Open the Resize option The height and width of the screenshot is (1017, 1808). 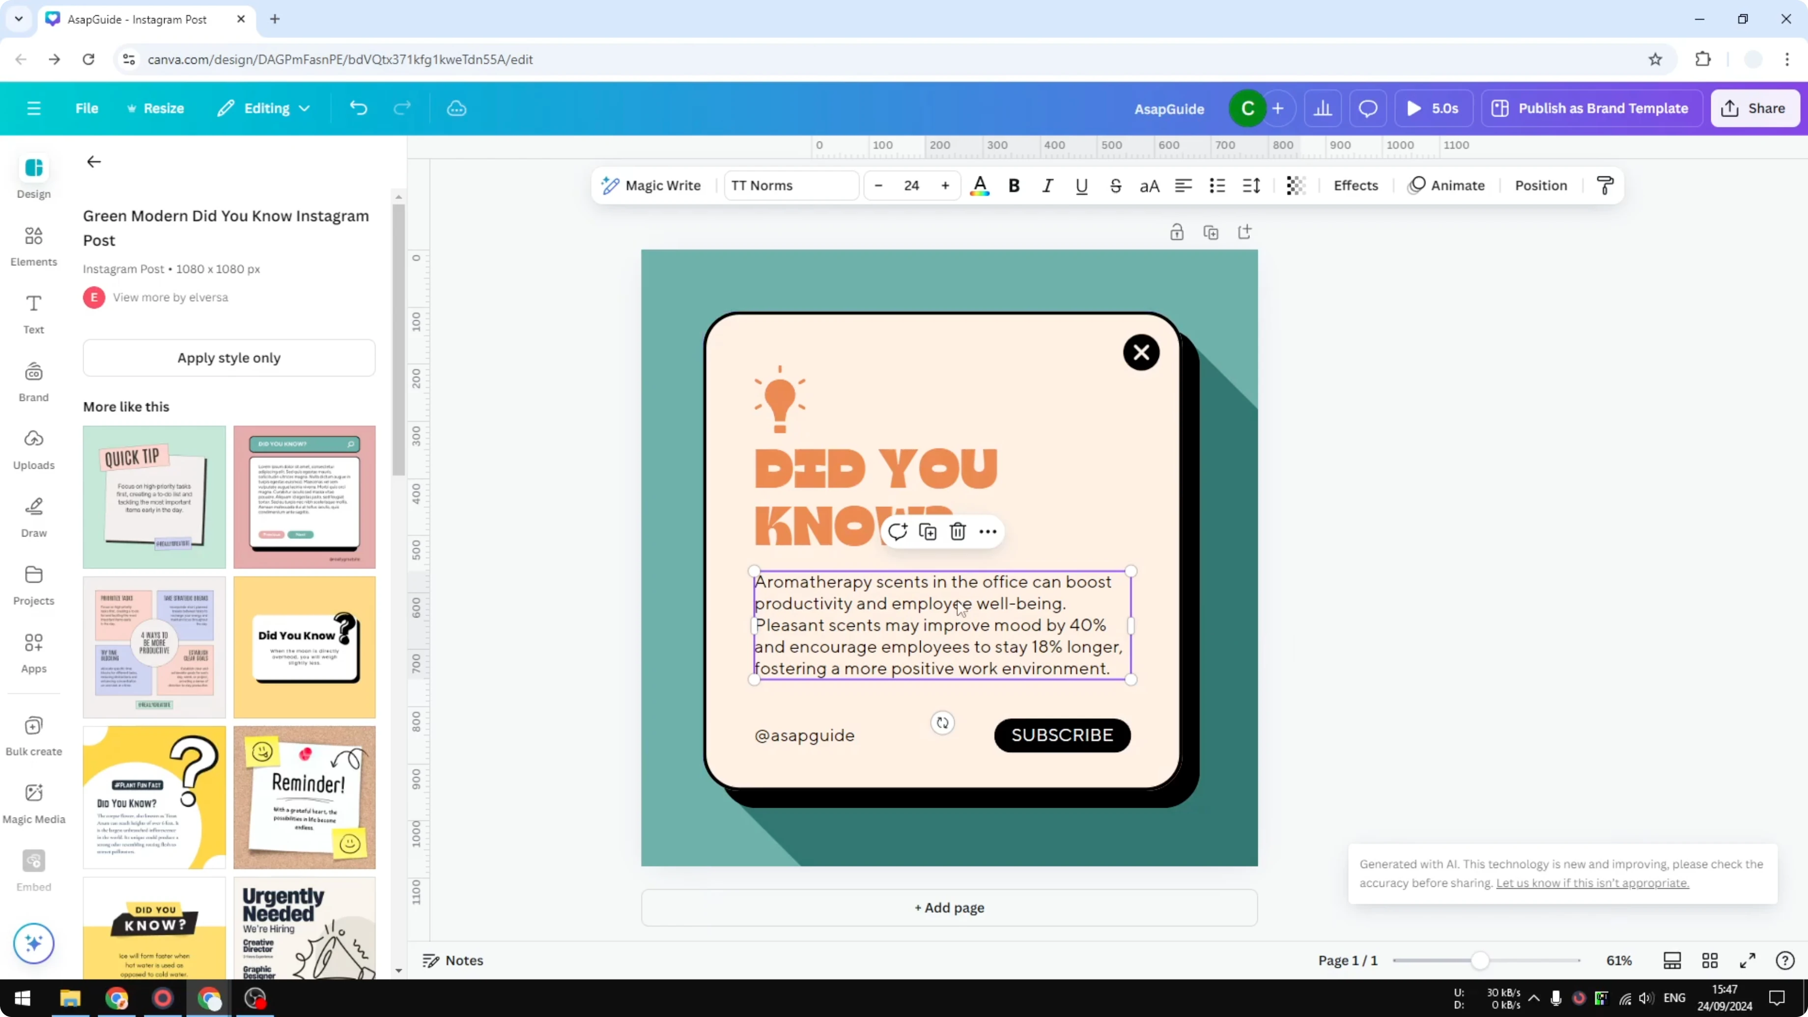[155, 108]
